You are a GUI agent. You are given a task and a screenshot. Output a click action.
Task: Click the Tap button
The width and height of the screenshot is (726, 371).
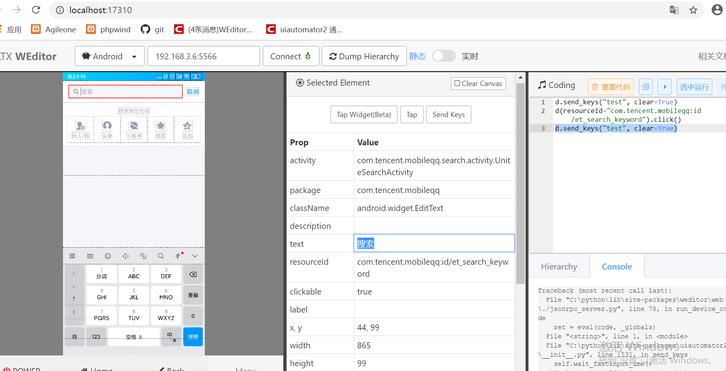pyautogui.click(x=412, y=115)
